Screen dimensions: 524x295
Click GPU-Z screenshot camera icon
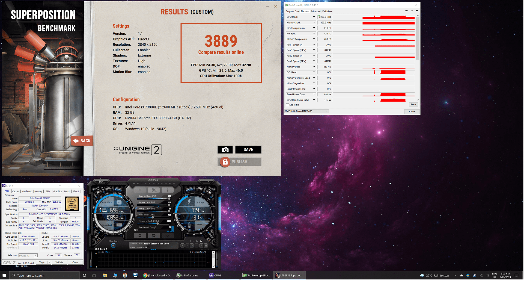406,11
